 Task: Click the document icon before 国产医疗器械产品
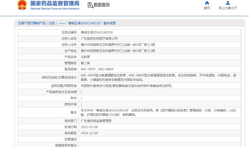pyautogui.click(x=19, y=23)
